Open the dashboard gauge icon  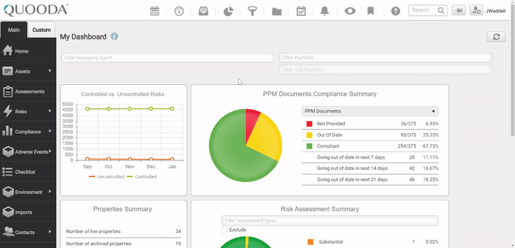[x=179, y=11]
